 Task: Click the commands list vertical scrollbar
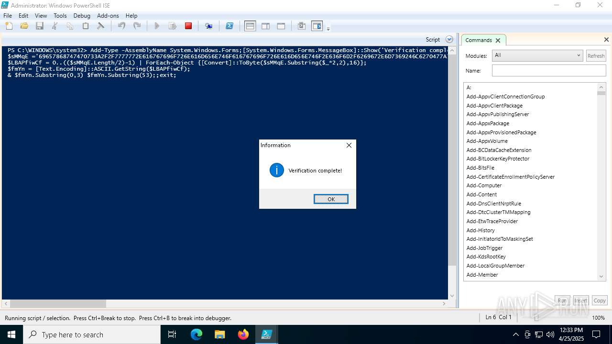(x=601, y=182)
